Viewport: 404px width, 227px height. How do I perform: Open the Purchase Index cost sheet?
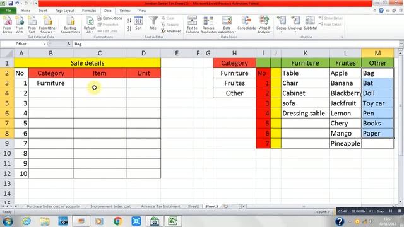pyautogui.click(x=53, y=206)
